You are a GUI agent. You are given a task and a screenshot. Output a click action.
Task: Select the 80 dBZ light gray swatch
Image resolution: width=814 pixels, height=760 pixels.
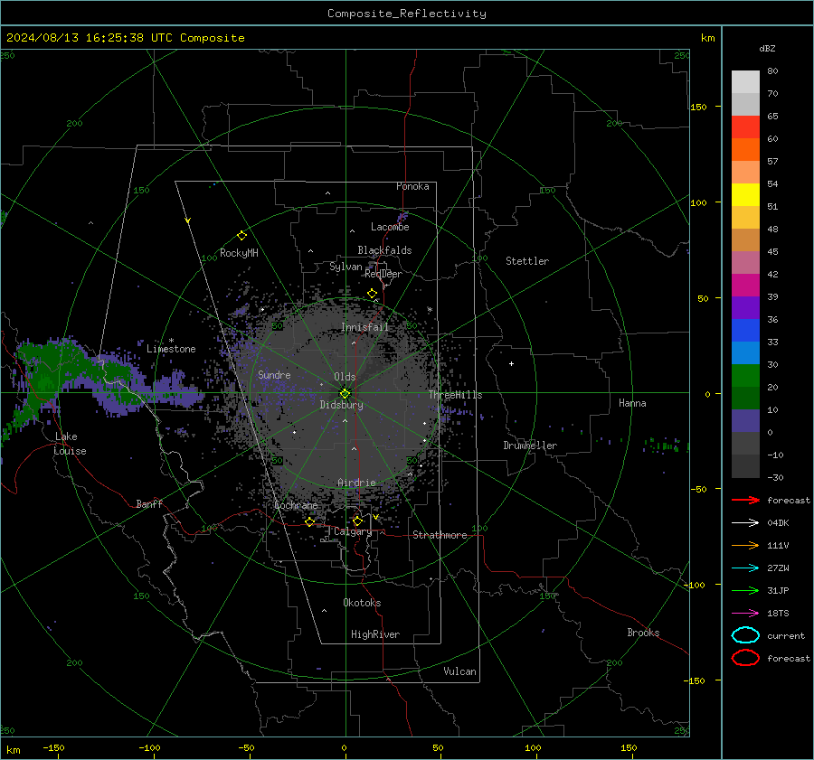(745, 81)
